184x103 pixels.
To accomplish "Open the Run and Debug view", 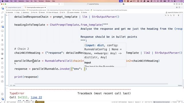I will pos(2,22).
